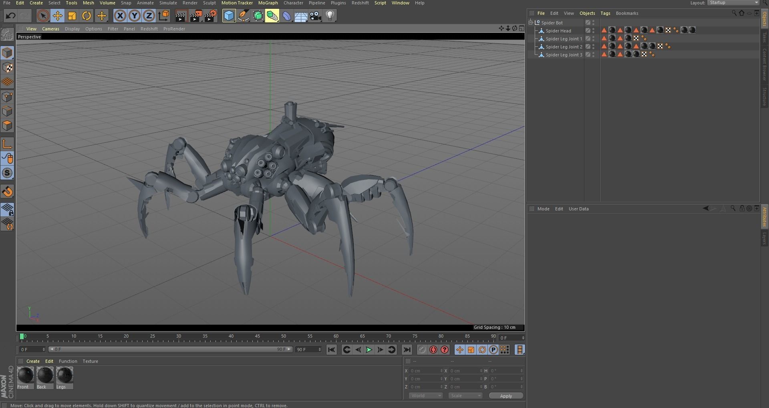
Task: Select Spider Leg Joint 2 object
Action: click(564, 47)
